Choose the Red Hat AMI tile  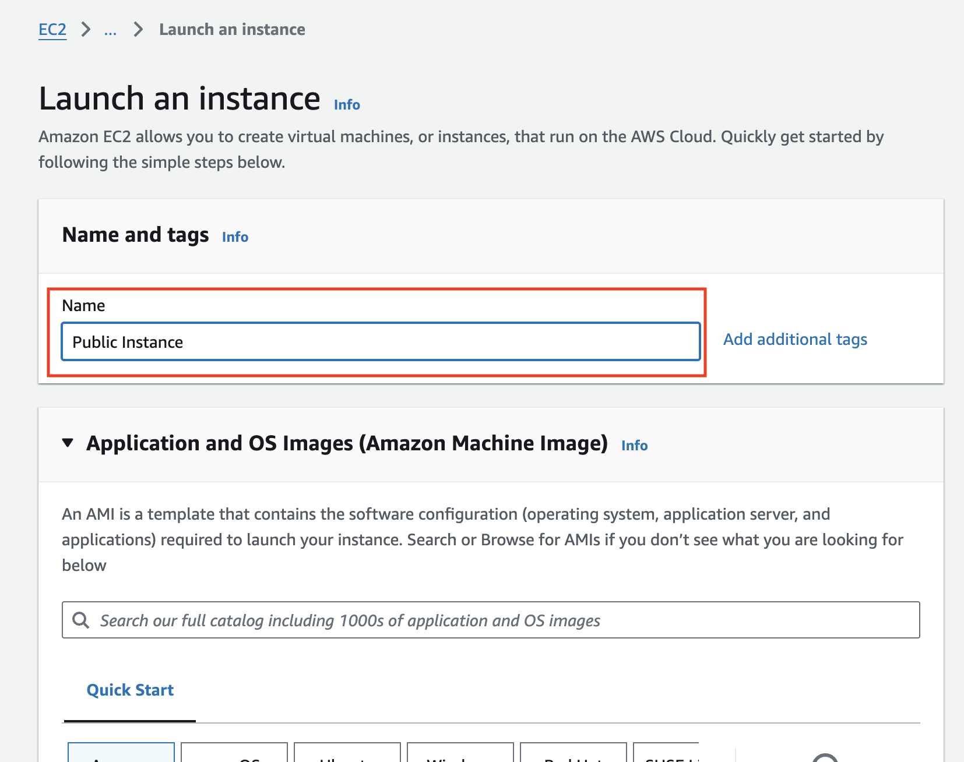coord(574,754)
